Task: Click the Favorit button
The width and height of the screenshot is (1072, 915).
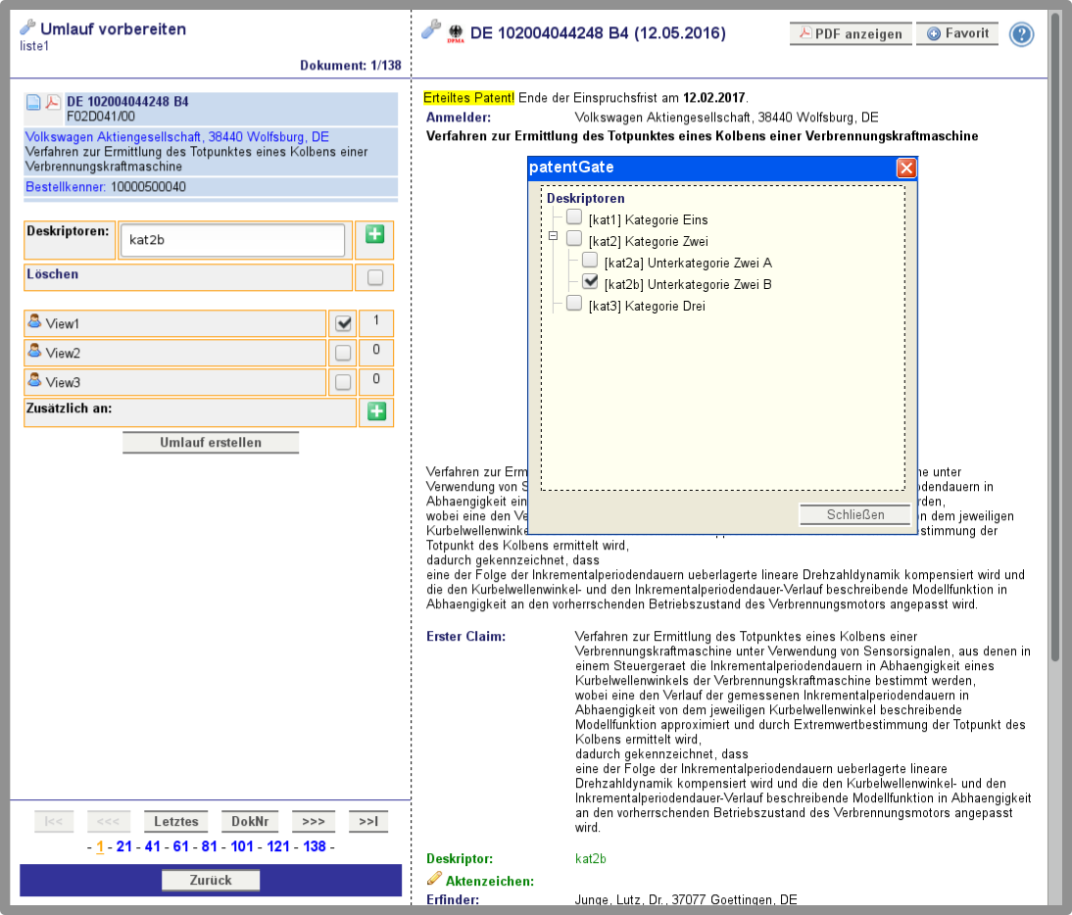Action: click(x=957, y=33)
